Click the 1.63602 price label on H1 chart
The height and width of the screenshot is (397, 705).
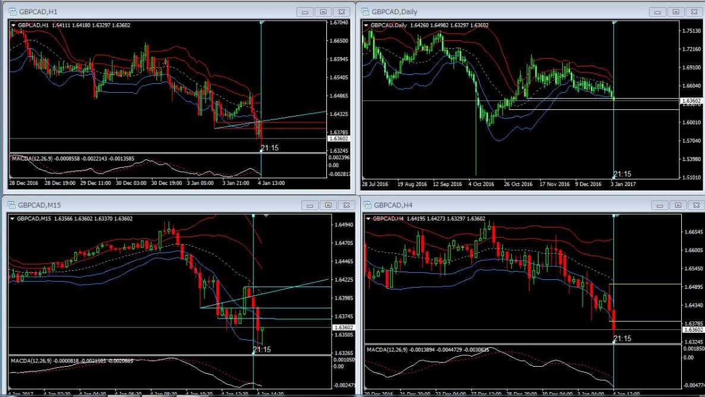[337, 138]
